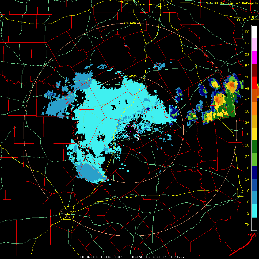
Task: Click the legend value '62'
Action: [x=247, y=43]
